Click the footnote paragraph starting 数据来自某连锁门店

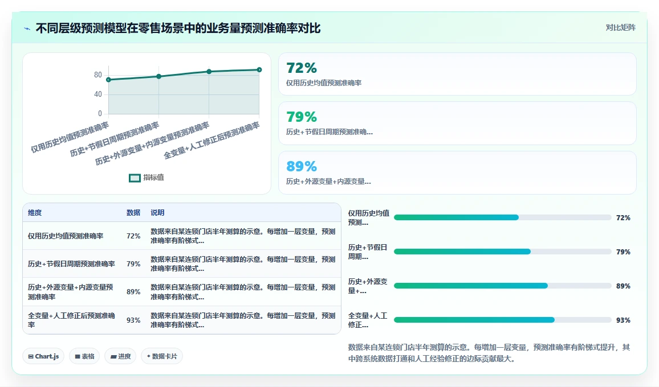coord(489,353)
